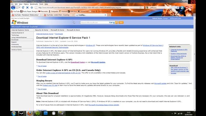
Task: Open the back history dropdown arrow
Action: click(19, 7)
